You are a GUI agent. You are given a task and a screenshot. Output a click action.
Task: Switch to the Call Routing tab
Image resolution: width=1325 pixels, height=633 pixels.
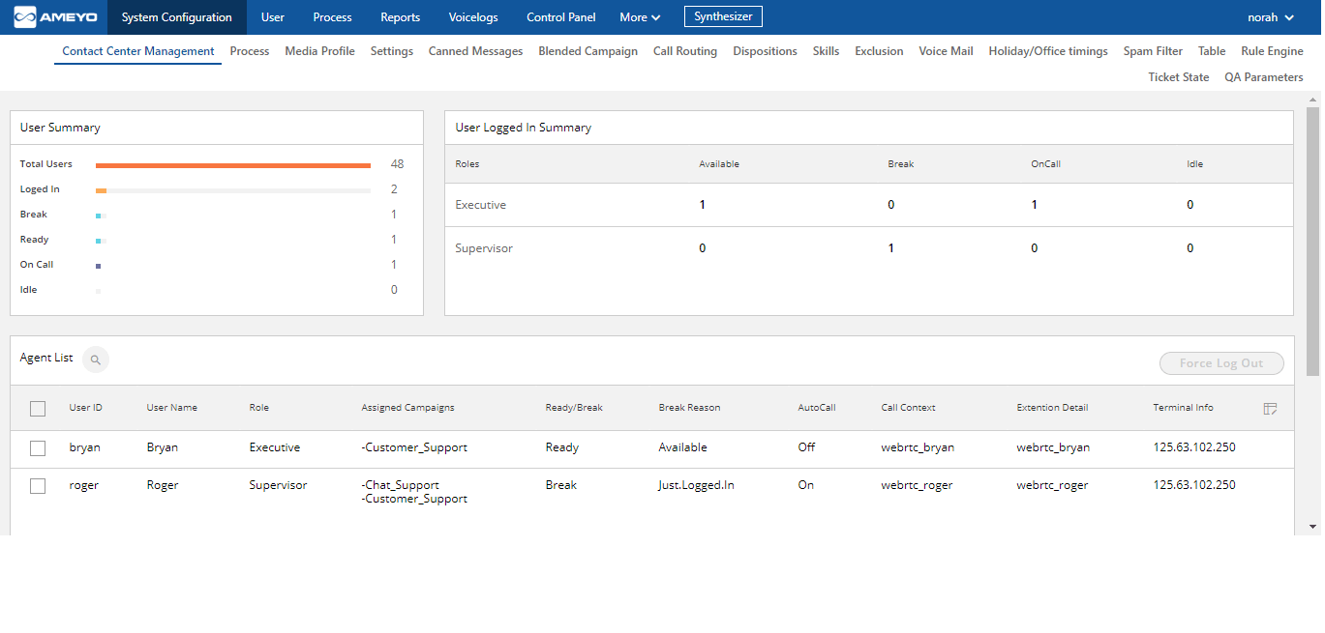pyautogui.click(x=685, y=51)
